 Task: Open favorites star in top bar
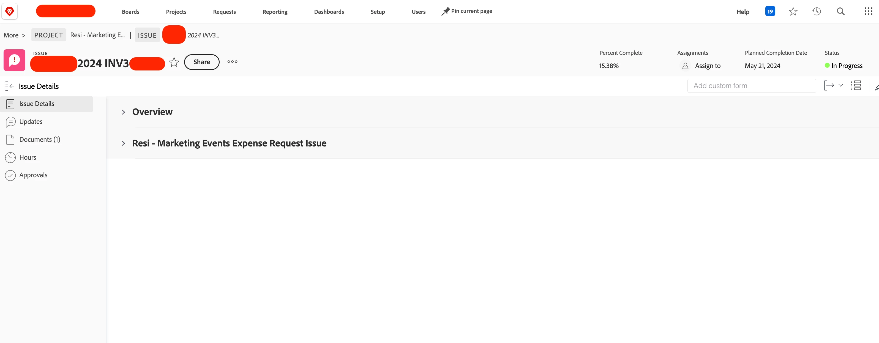coord(793,12)
